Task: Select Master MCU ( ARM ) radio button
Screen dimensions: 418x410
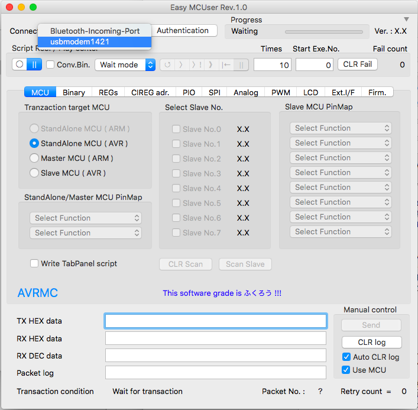Action: point(34,158)
